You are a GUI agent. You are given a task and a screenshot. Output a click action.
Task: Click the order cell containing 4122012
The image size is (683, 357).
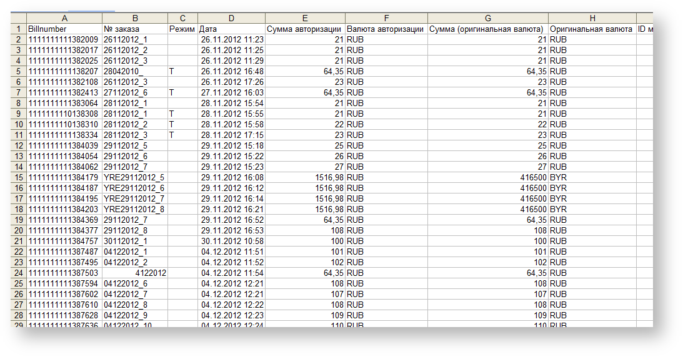(134, 273)
